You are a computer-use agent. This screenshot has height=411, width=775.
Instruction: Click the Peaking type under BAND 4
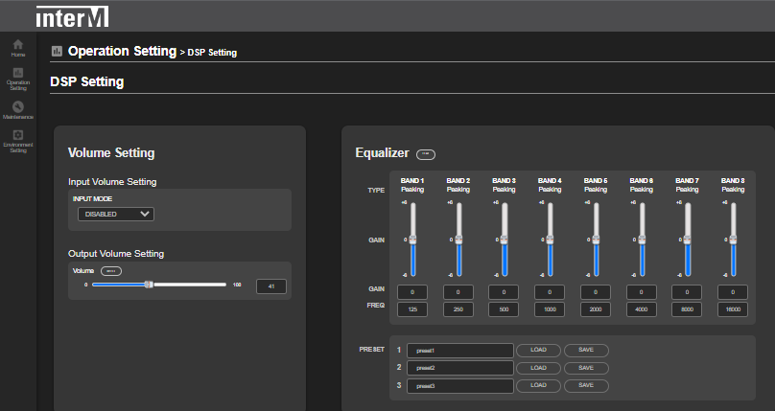click(551, 190)
